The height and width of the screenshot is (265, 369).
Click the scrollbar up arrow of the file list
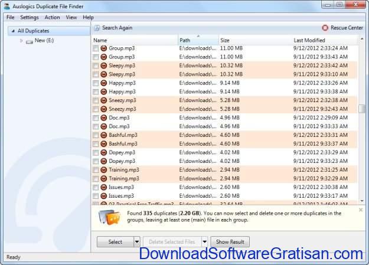click(362, 39)
